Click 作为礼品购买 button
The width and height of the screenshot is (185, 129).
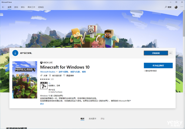click(x=158, y=66)
